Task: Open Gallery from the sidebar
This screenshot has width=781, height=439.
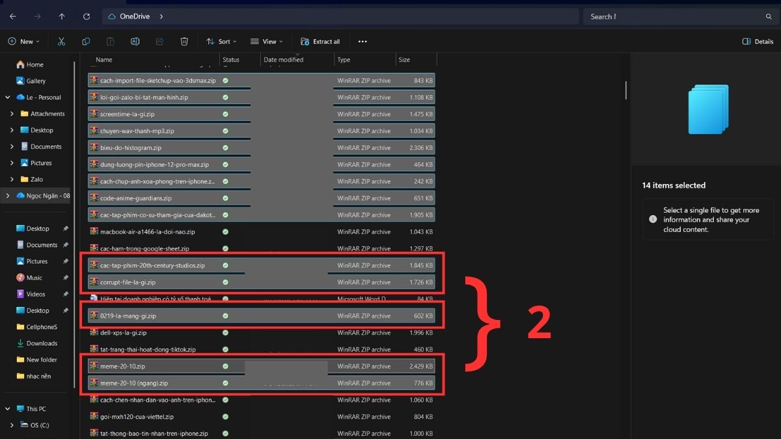Action: coord(34,81)
